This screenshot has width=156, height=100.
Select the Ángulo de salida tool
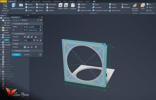[x=84, y=10]
